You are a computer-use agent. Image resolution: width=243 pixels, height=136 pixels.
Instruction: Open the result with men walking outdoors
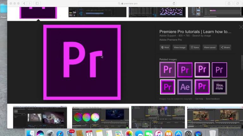tap(158, 117)
